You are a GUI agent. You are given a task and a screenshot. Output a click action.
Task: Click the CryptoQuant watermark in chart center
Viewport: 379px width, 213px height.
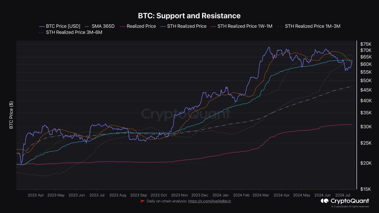(186, 114)
